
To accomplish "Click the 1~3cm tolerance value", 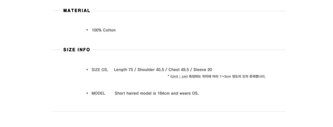I will [x=225, y=76].
